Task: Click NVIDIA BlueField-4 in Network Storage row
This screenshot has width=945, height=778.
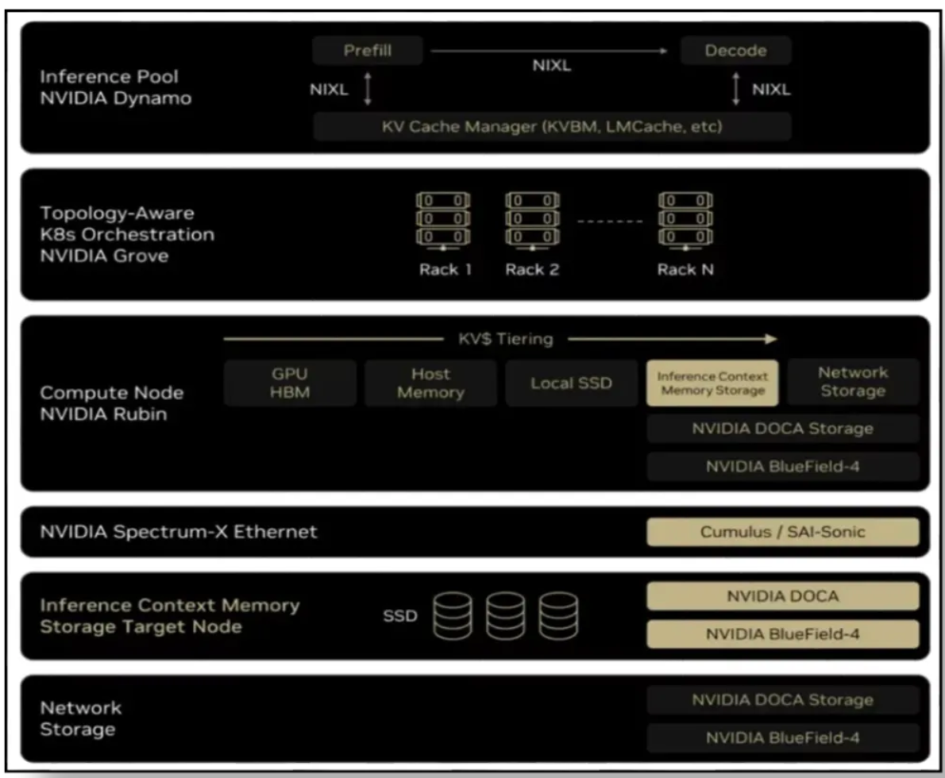Action: tap(783, 738)
